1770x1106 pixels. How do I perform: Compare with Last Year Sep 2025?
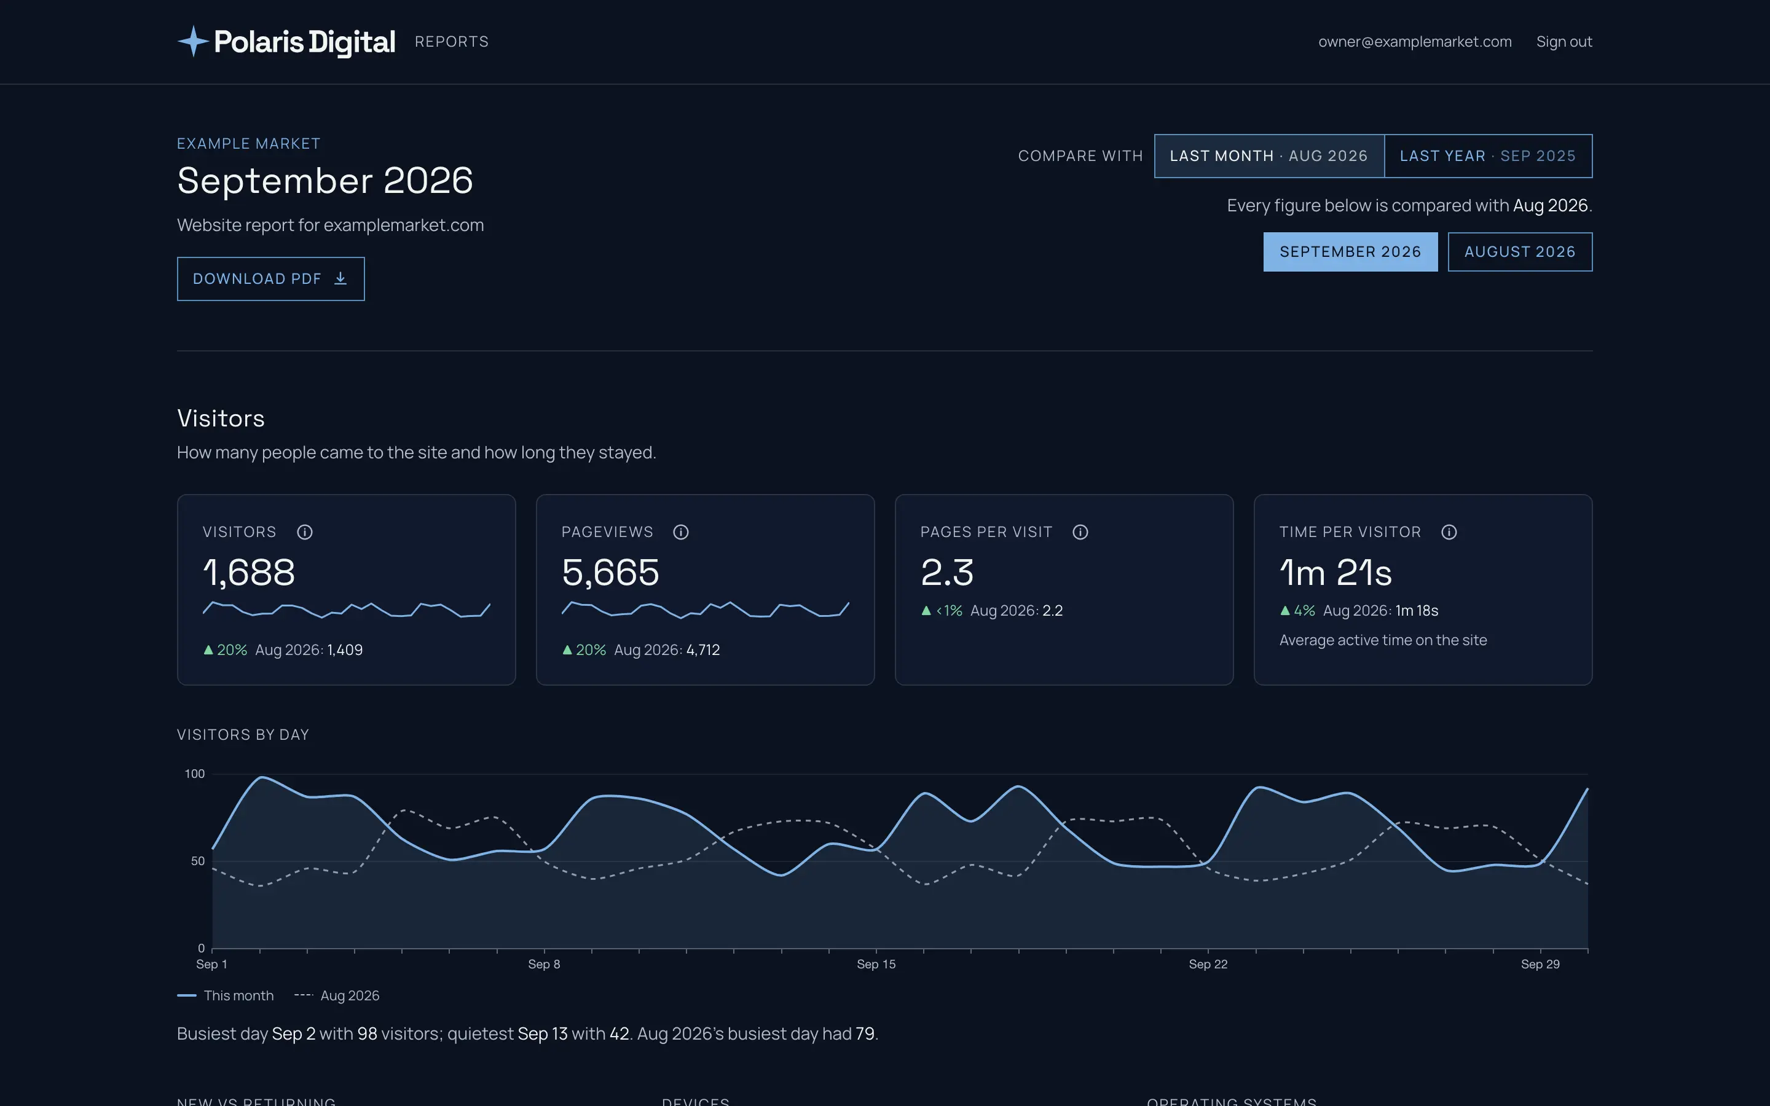(x=1488, y=156)
